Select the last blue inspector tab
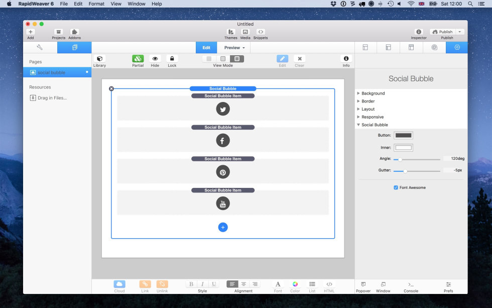Viewport: 492px width, 308px height. point(457,47)
